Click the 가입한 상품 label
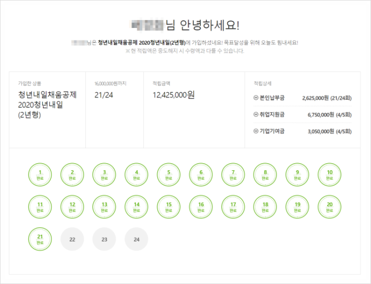Screen dimensions: 371x284 [29, 83]
